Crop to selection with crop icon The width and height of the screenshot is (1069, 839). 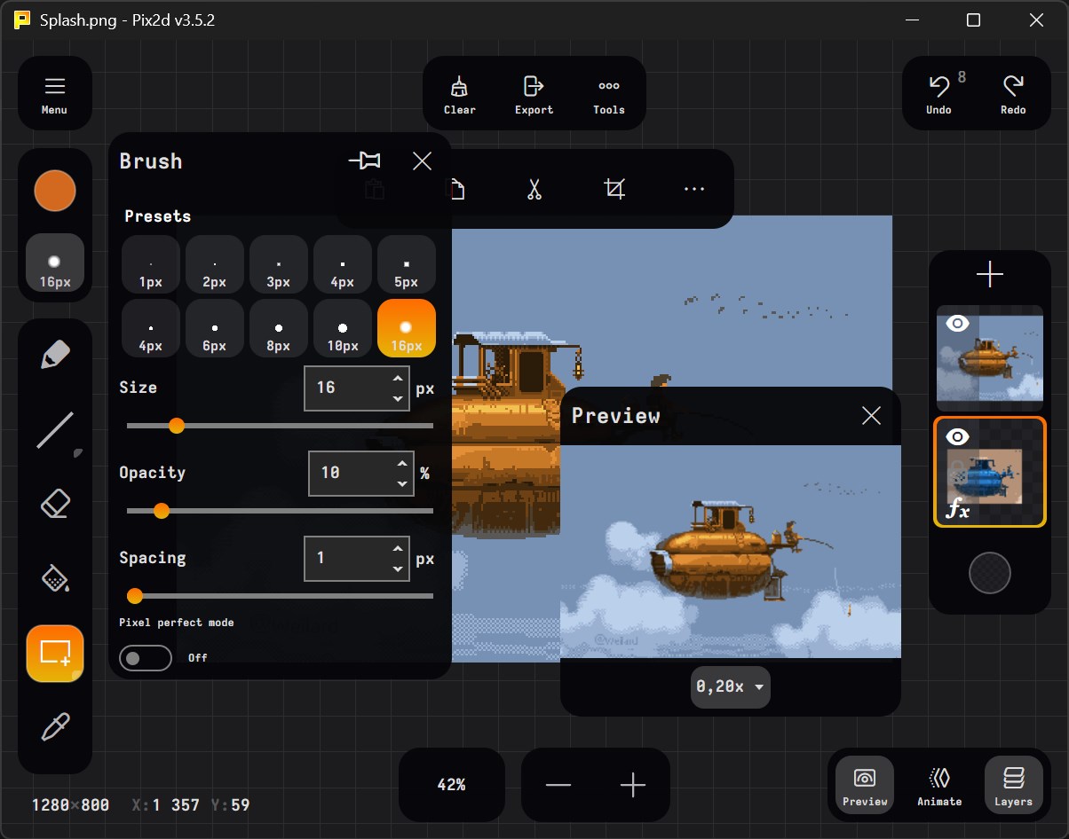point(614,189)
